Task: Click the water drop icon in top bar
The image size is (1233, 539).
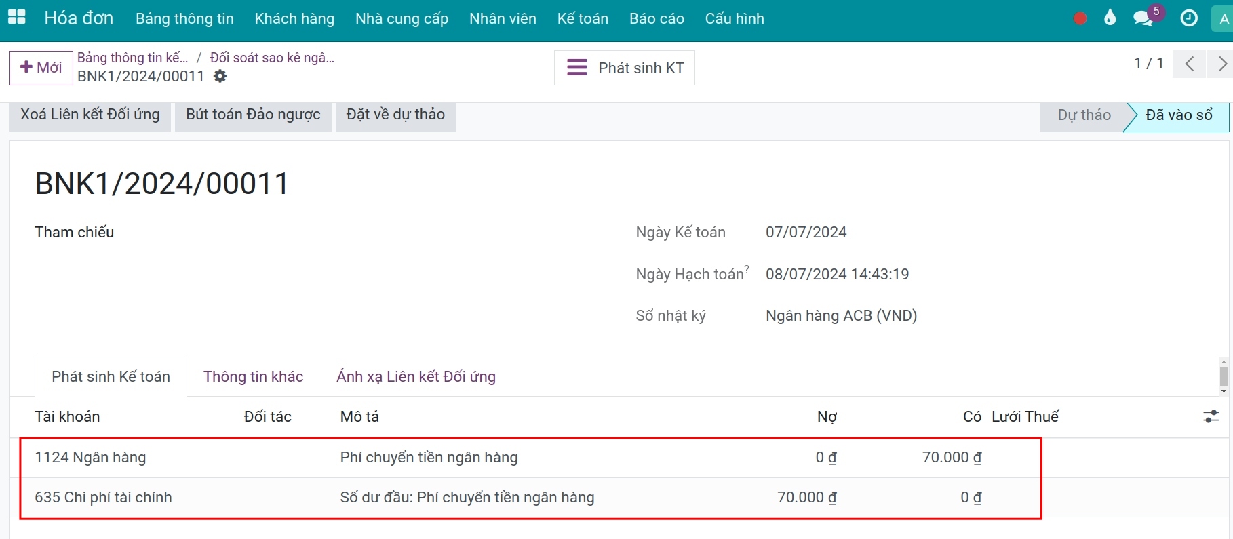Action: 1110,18
